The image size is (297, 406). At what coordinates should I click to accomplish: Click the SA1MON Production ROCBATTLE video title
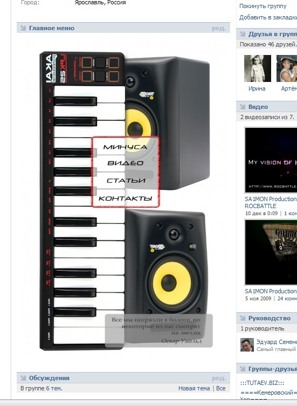271,203
